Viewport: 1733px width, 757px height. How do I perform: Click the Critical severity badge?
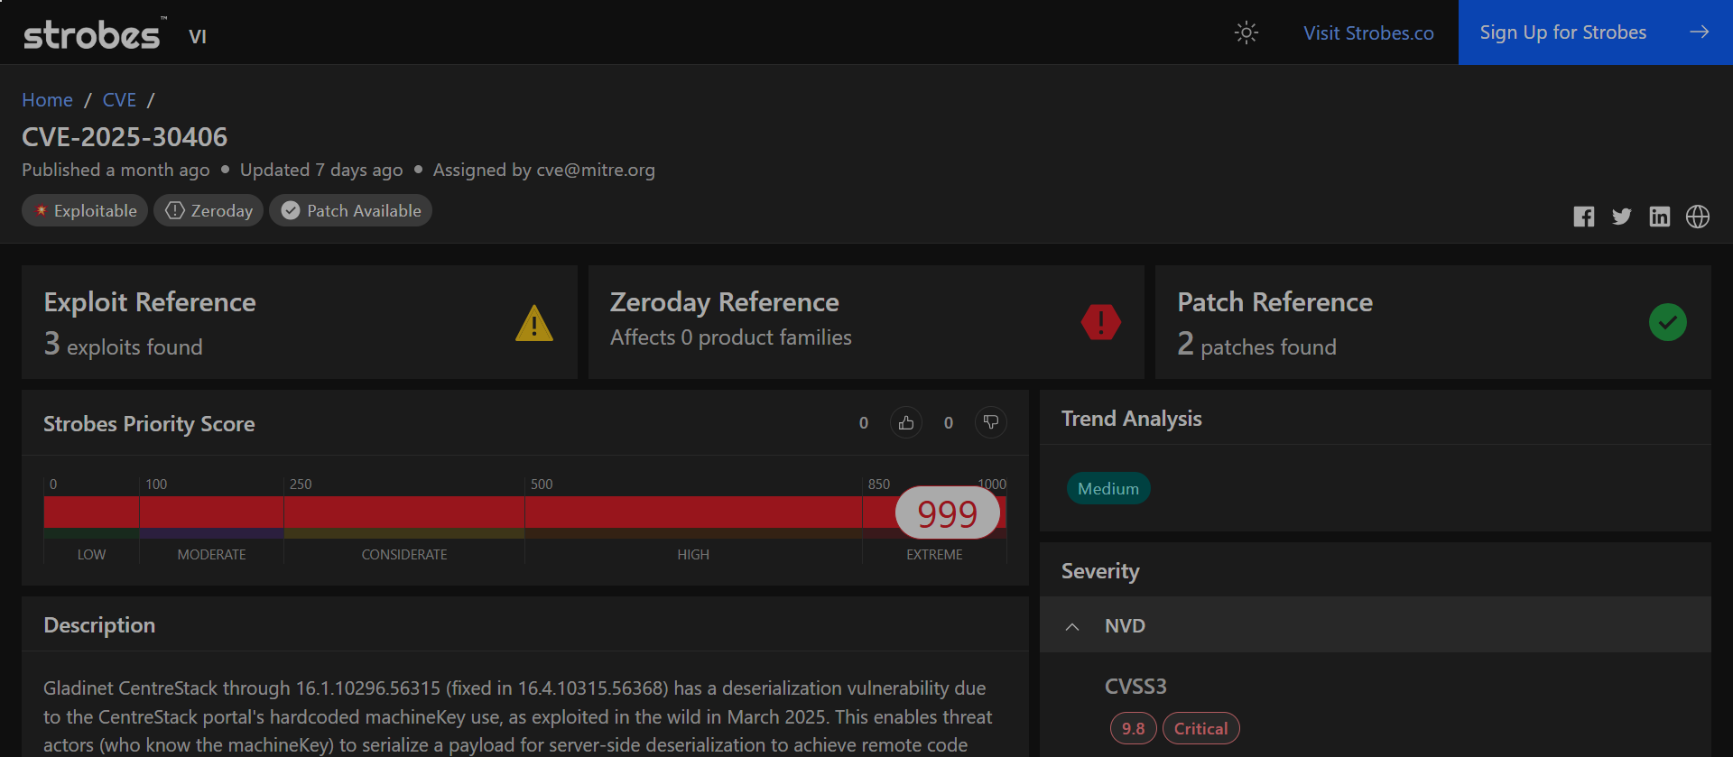coord(1200,728)
